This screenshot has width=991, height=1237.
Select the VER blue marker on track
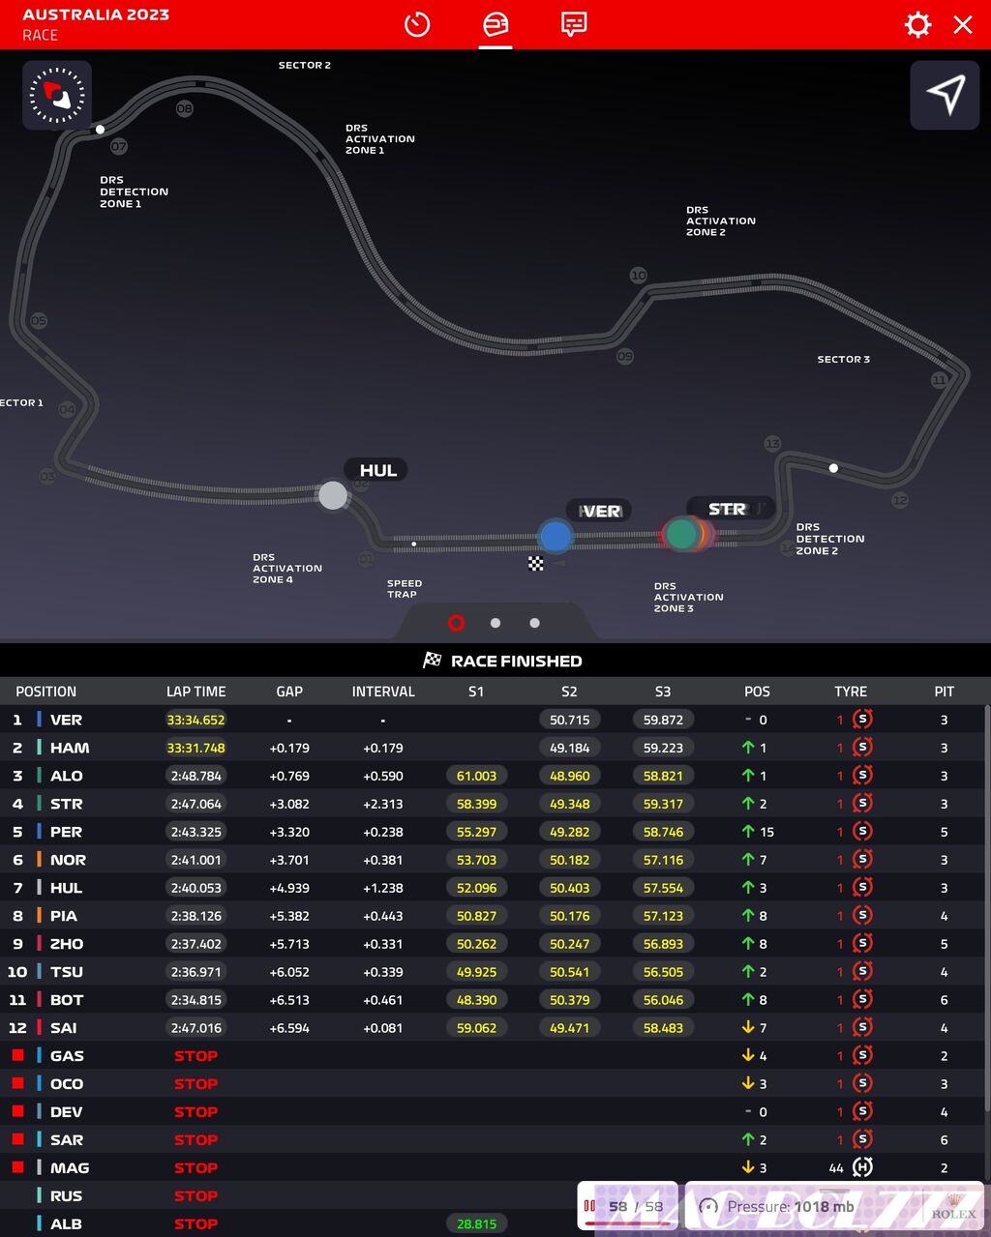coord(556,536)
